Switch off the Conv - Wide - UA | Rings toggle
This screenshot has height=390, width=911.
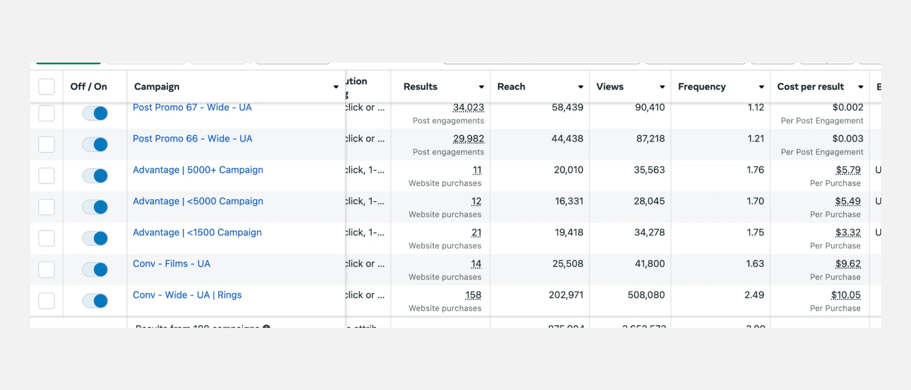(x=95, y=301)
